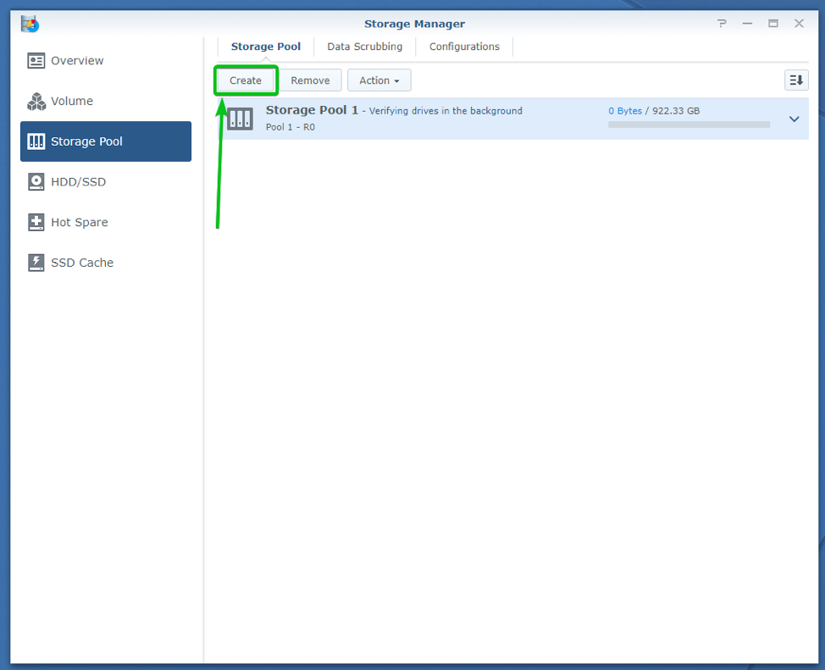Click the Volume cubes icon
The width and height of the screenshot is (825, 670).
[x=36, y=102]
